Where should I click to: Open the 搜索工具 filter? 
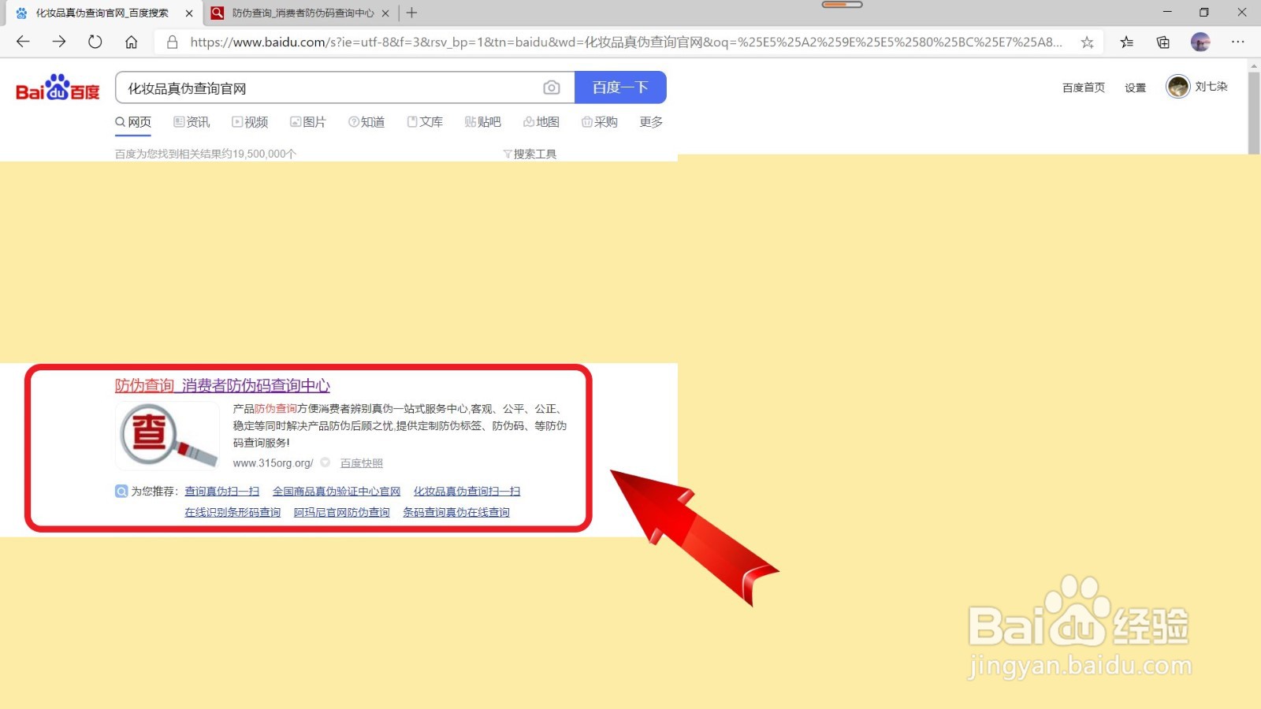coord(530,154)
